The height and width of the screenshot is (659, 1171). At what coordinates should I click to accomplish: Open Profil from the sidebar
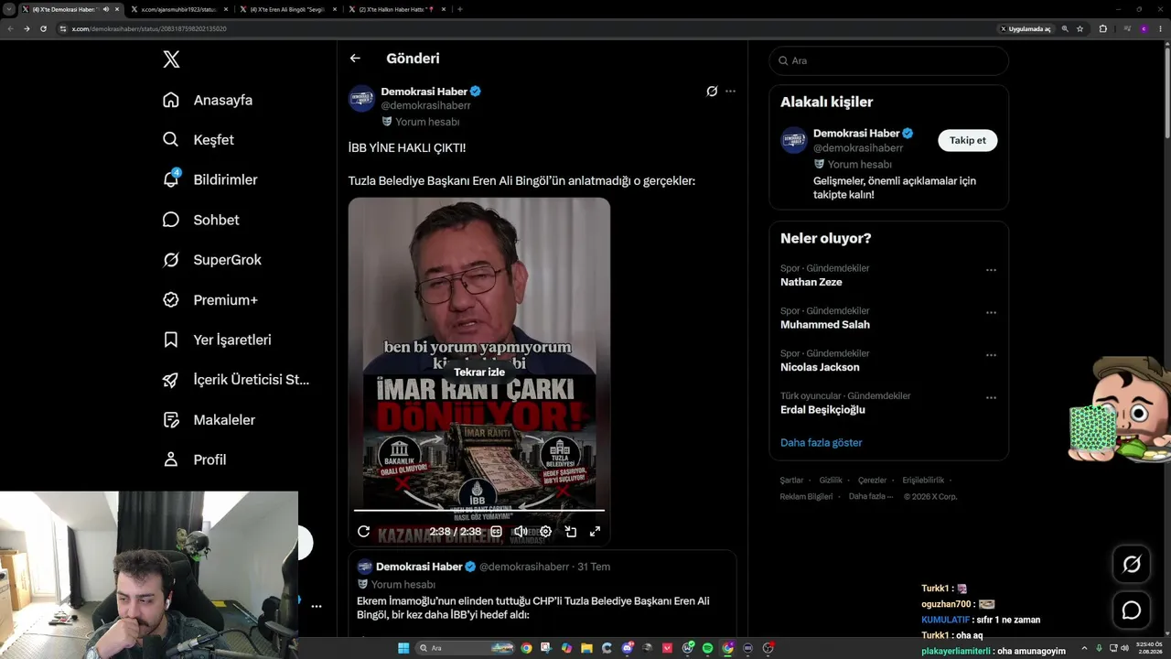(x=194, y=459)
